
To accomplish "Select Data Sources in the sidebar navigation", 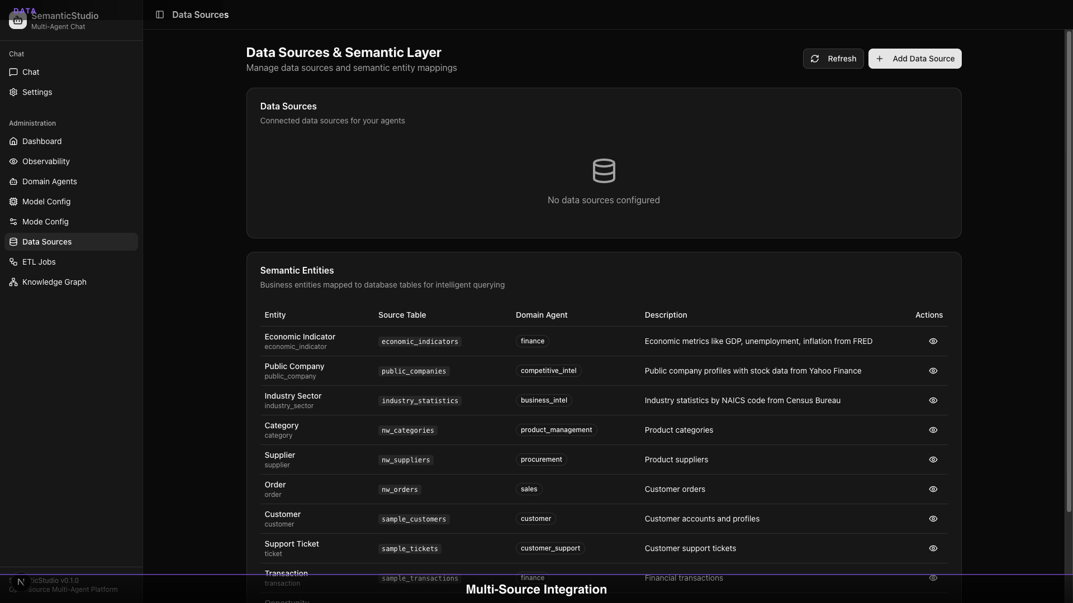I will click(47, 242).
